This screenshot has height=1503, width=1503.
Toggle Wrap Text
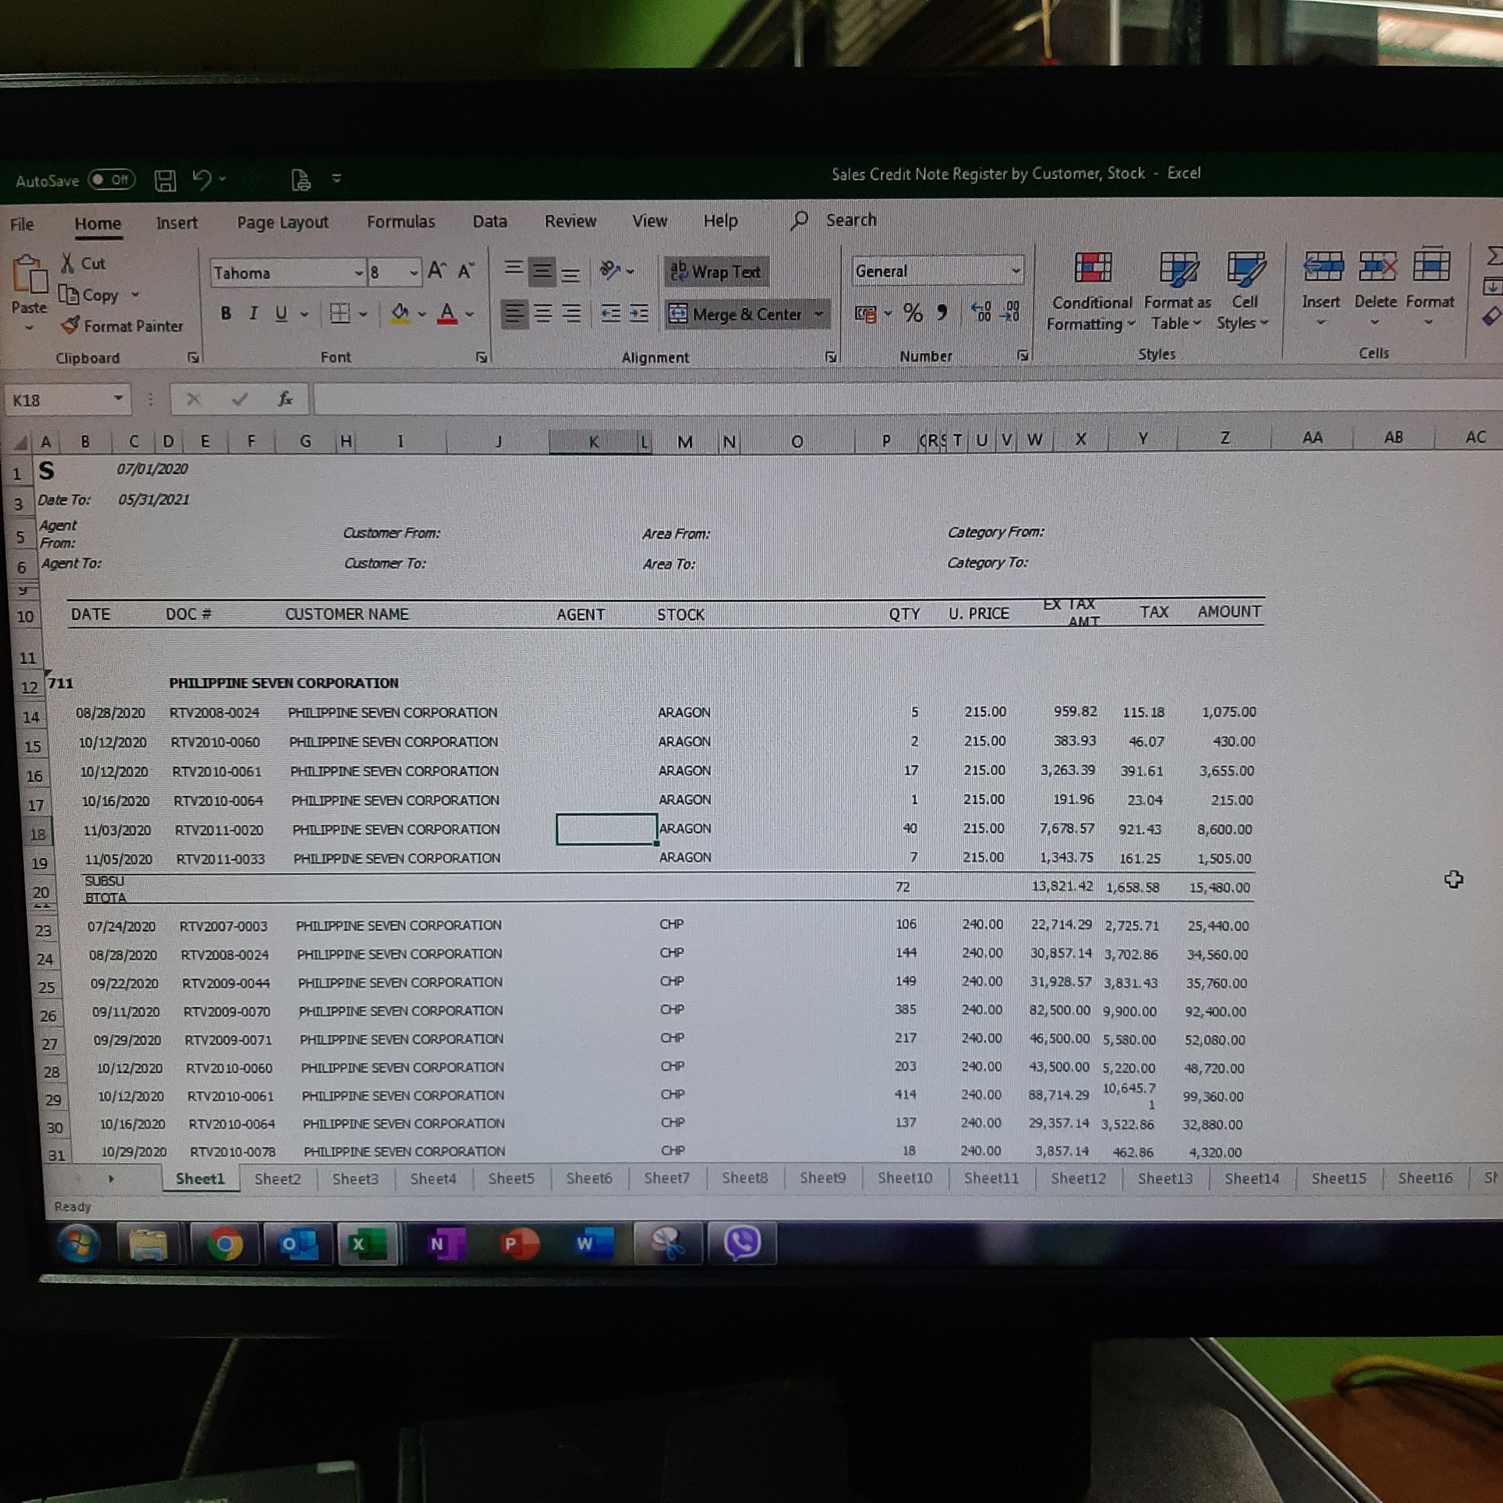click(x=716, y=271)
